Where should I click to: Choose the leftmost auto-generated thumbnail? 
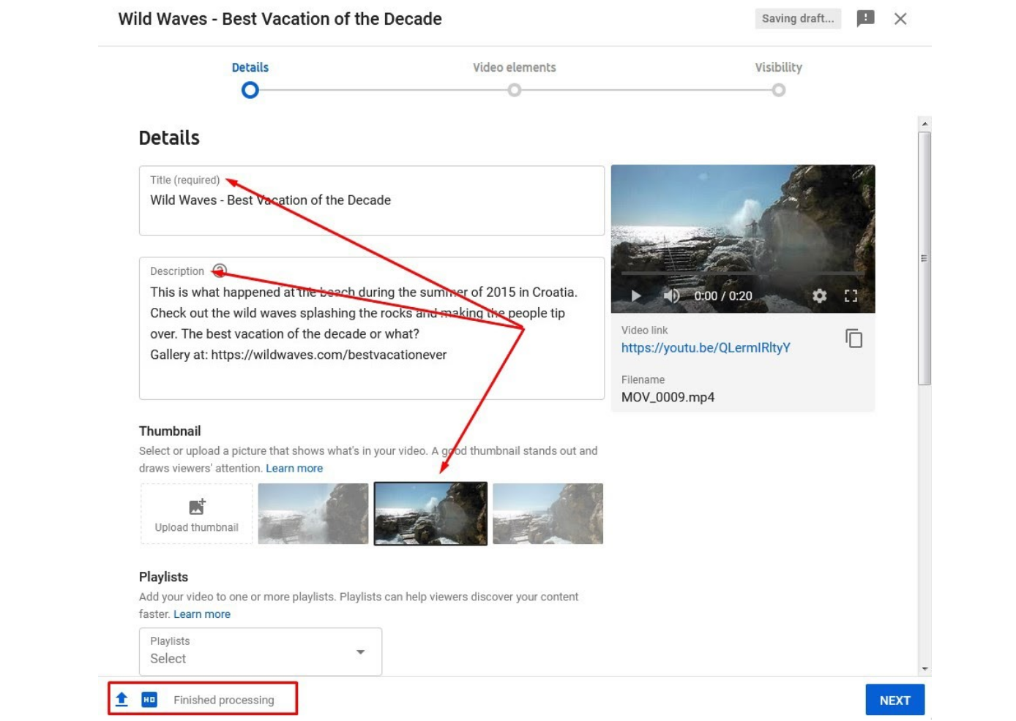pos(313,513)
